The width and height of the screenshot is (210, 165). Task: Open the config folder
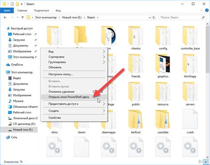click(163, 38)
